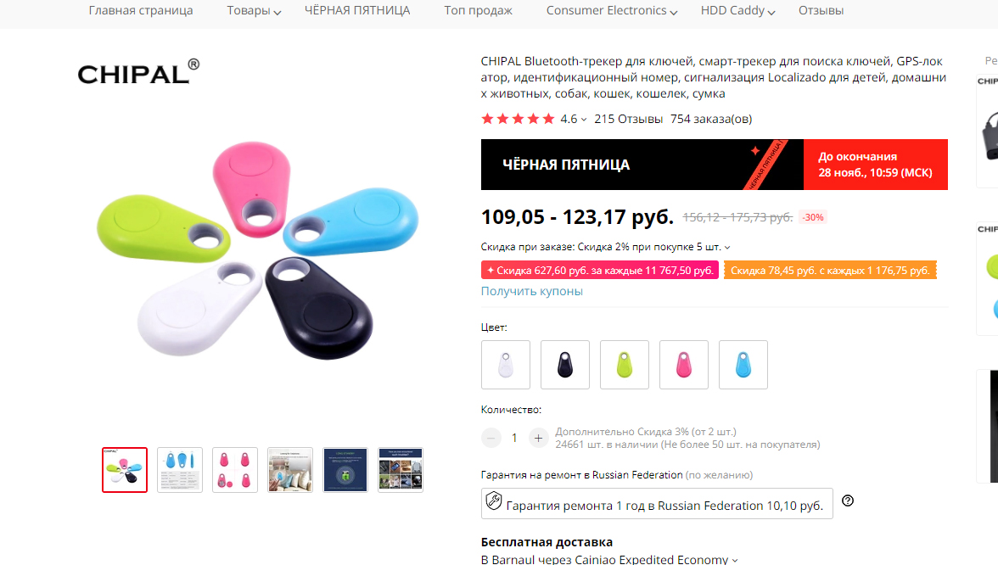Open the Consumer Electronics dropdown

(612, 11)
